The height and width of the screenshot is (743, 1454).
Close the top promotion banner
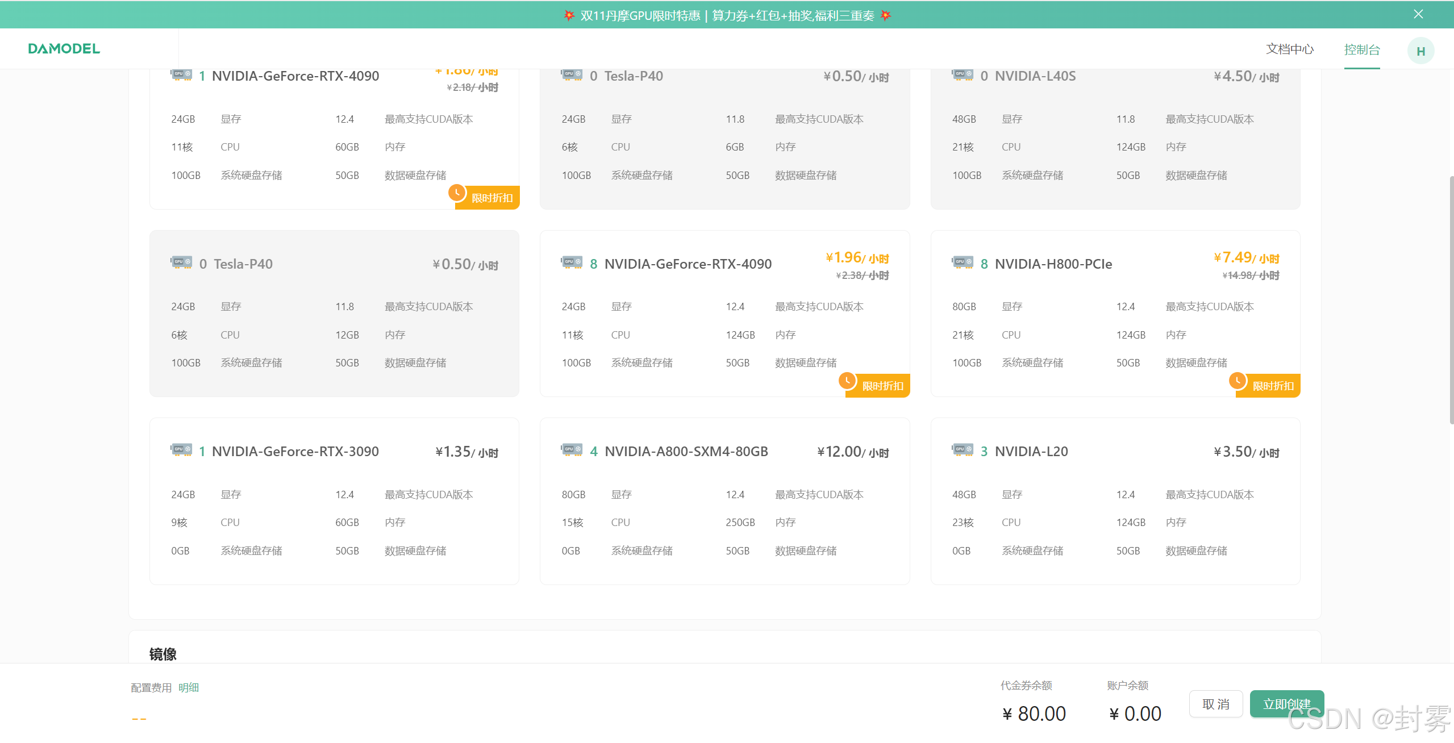coord(1418,14)
